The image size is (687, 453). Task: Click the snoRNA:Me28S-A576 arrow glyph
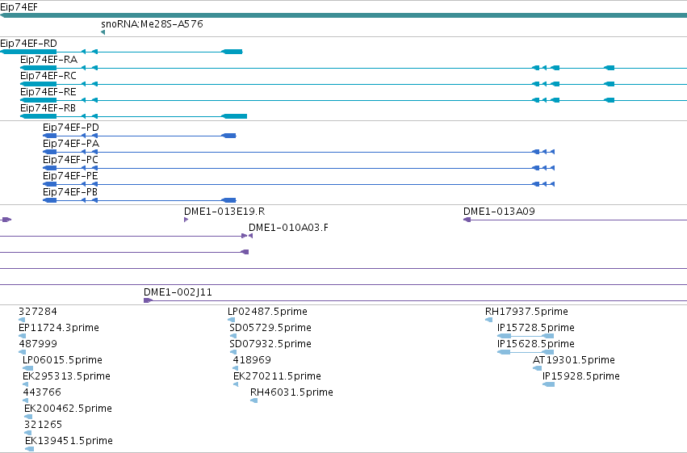pos(103,32)
